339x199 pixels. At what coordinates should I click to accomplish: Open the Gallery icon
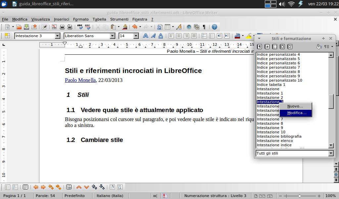(x=197, y=27)
